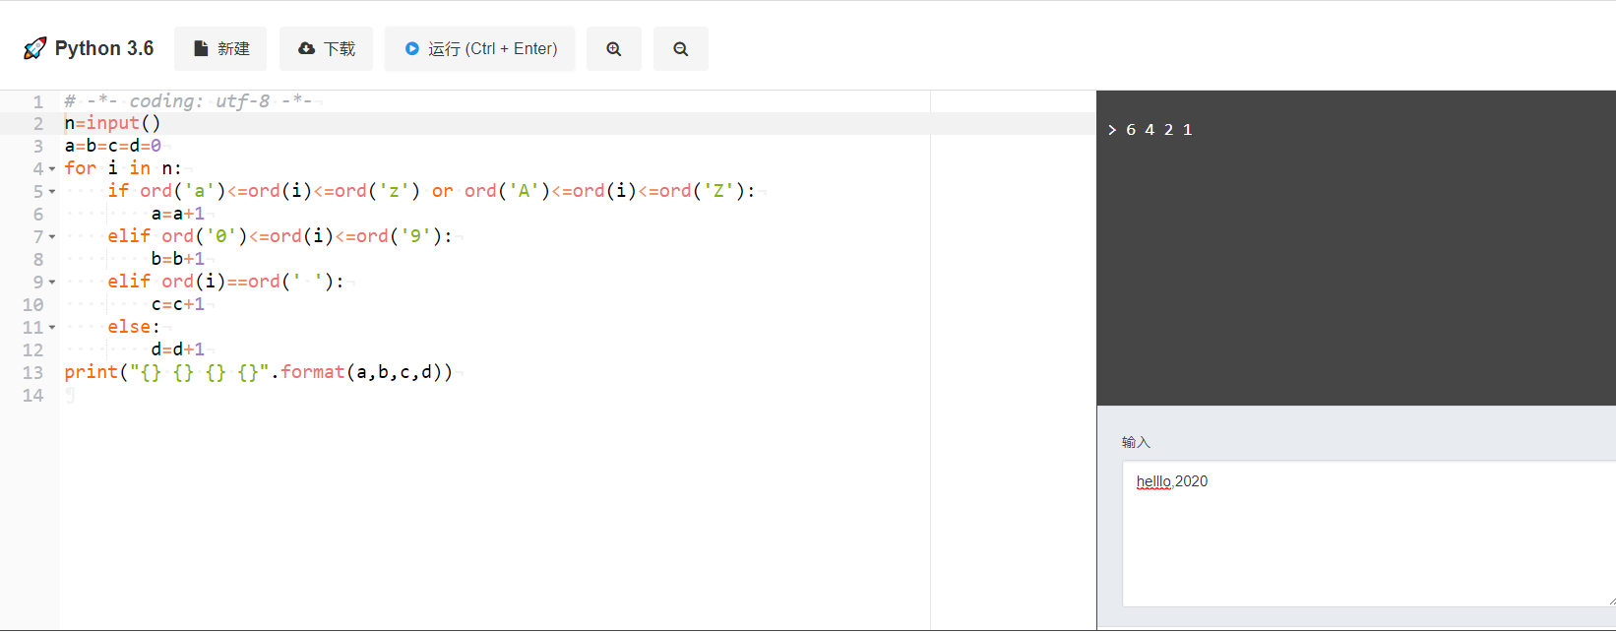The height and width of the screenshot is (633, 1616).
Task: Collapse the elif fold arrow on line 9
Action: coord(52,283)
